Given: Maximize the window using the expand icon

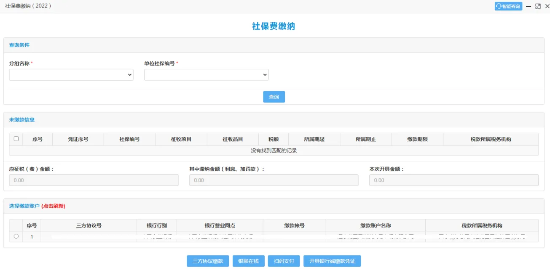Looking at the screenshot, I should 538,6.
